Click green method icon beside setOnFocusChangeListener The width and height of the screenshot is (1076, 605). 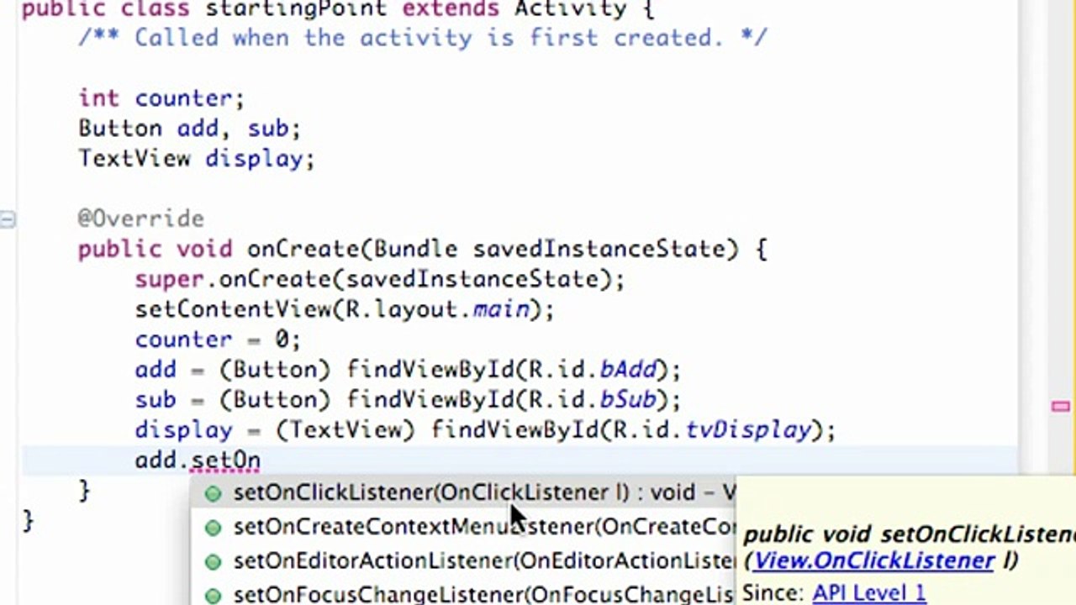213,595
